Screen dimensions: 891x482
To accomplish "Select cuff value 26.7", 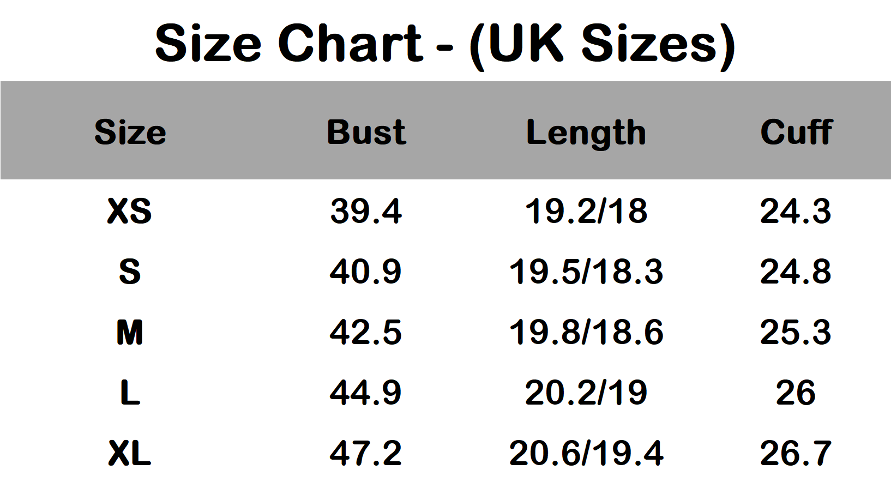I will pos(796,453).
